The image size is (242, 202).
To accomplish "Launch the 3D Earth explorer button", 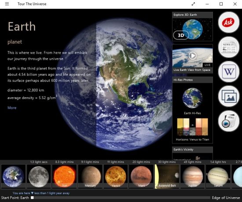I will 181,35.
